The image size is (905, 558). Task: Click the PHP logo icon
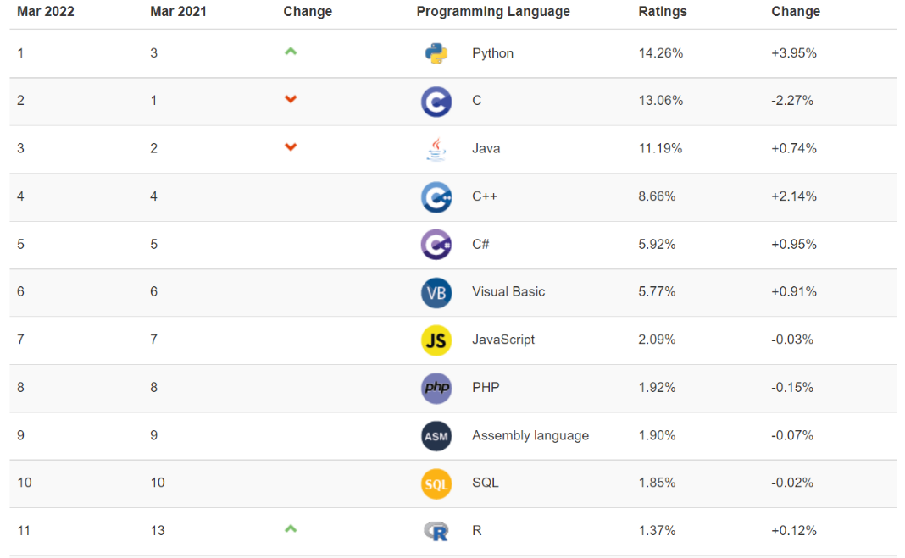click(x=436, y=388)
